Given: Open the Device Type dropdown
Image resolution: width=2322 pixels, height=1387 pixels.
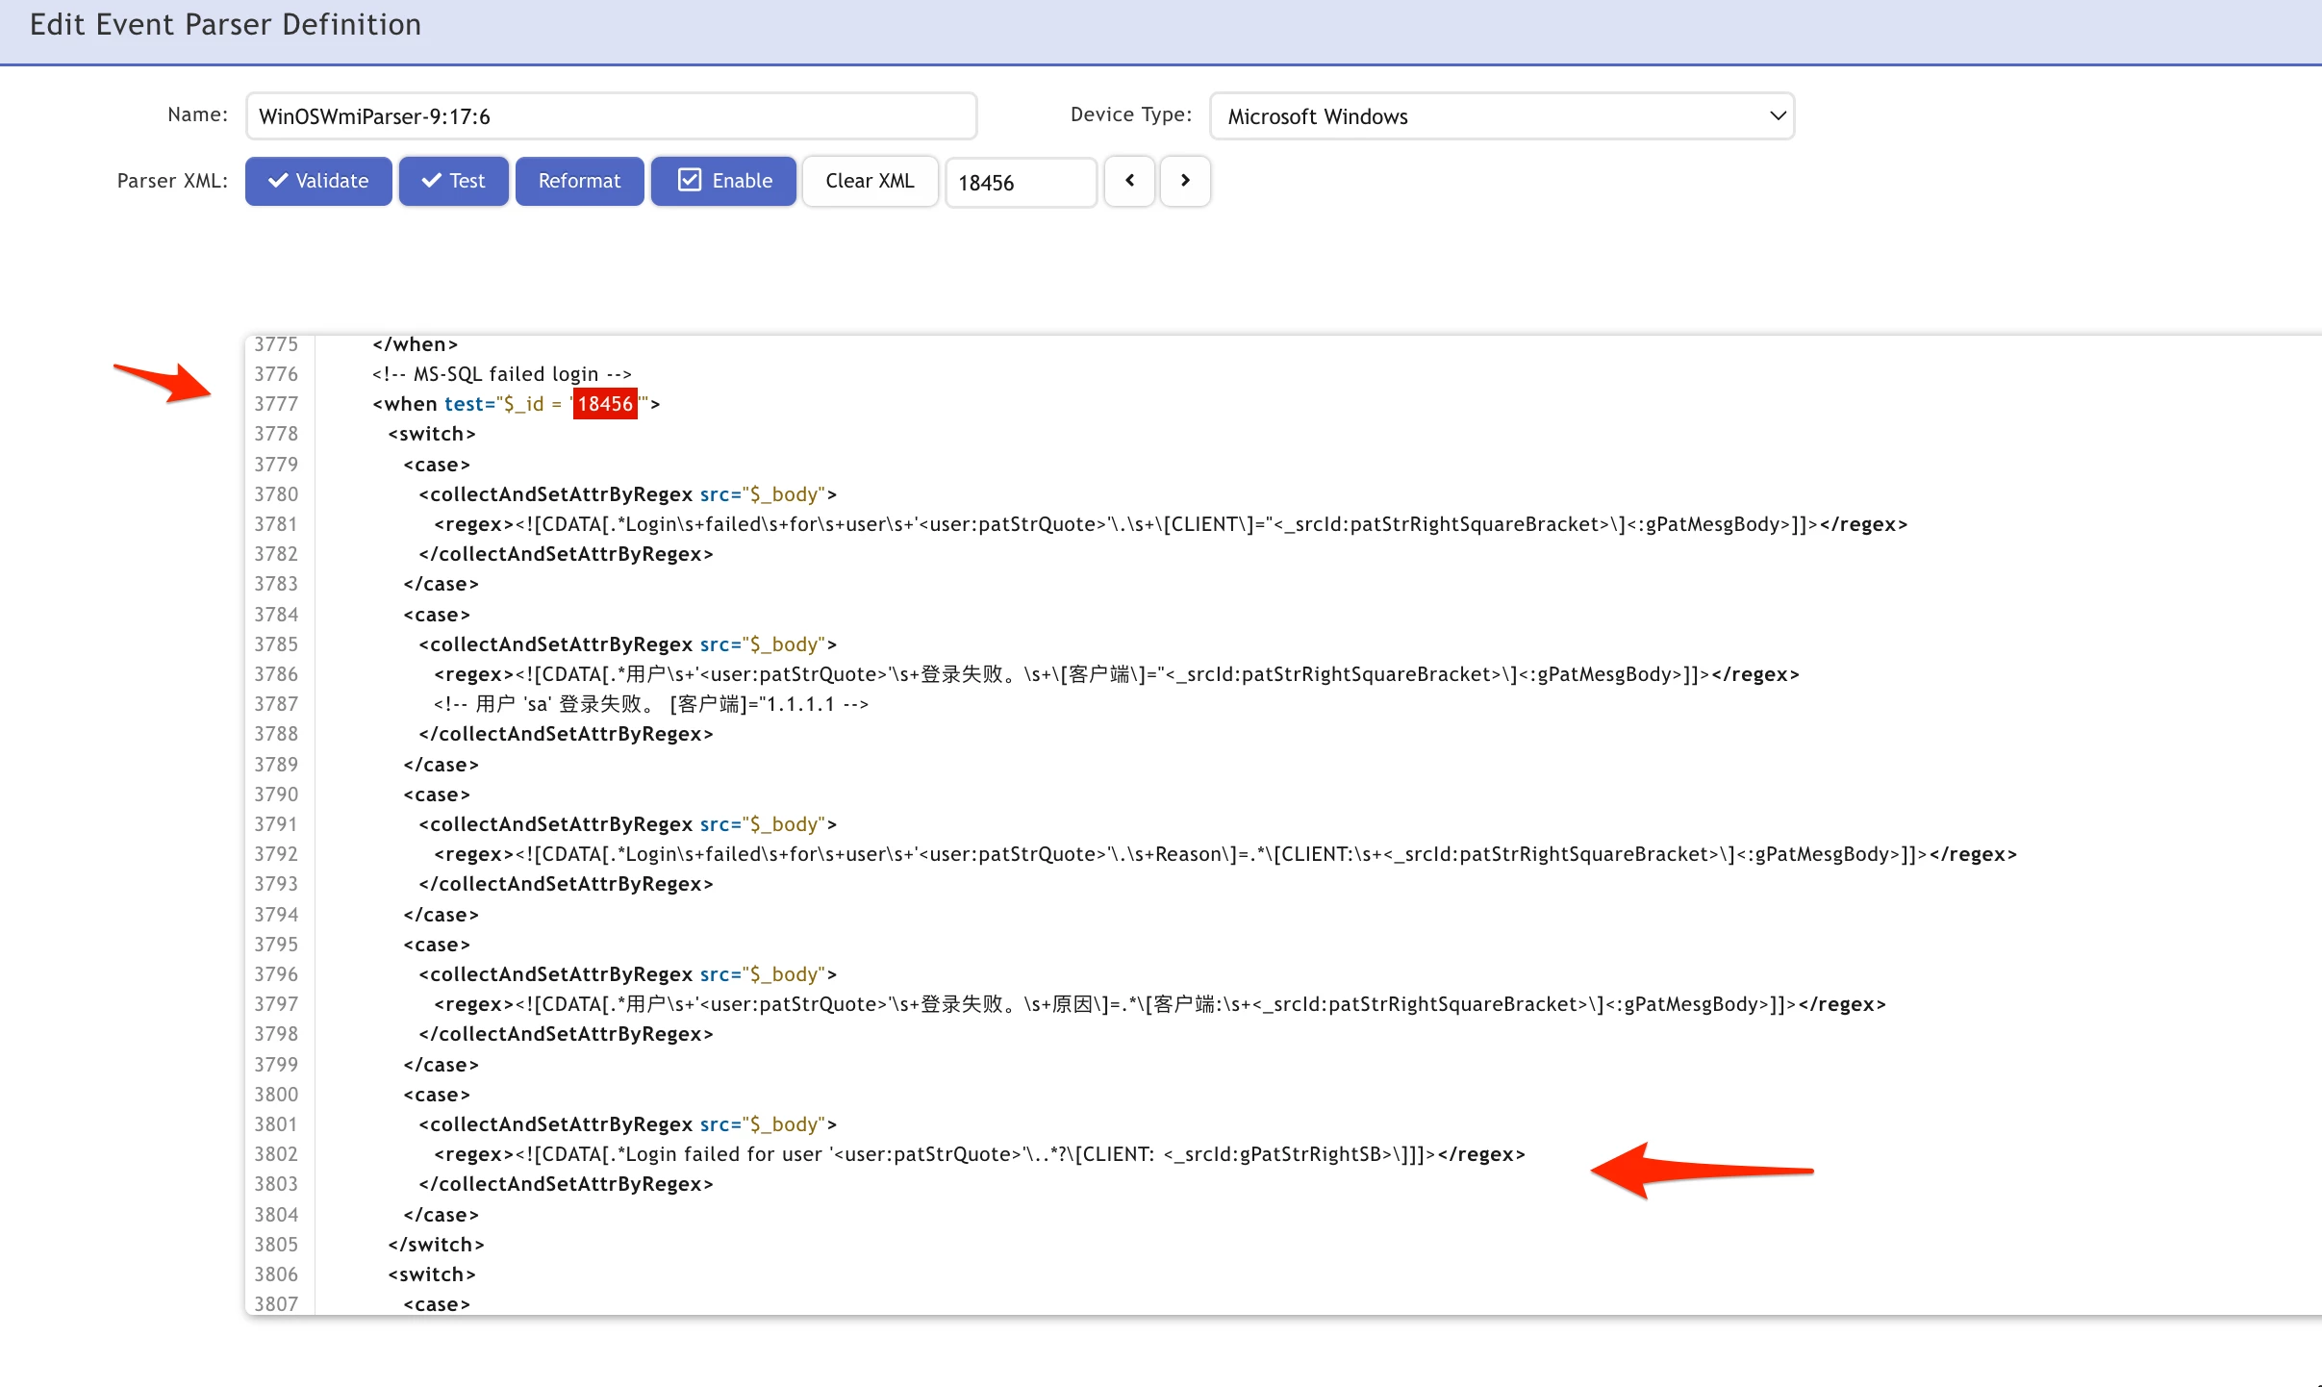Looking at the screenshot, I should (x=1502, y=116).
